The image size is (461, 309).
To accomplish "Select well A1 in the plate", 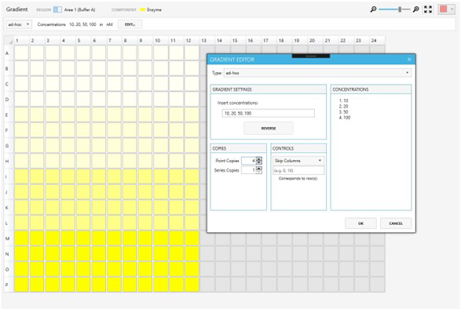I will tap(21, 53).
